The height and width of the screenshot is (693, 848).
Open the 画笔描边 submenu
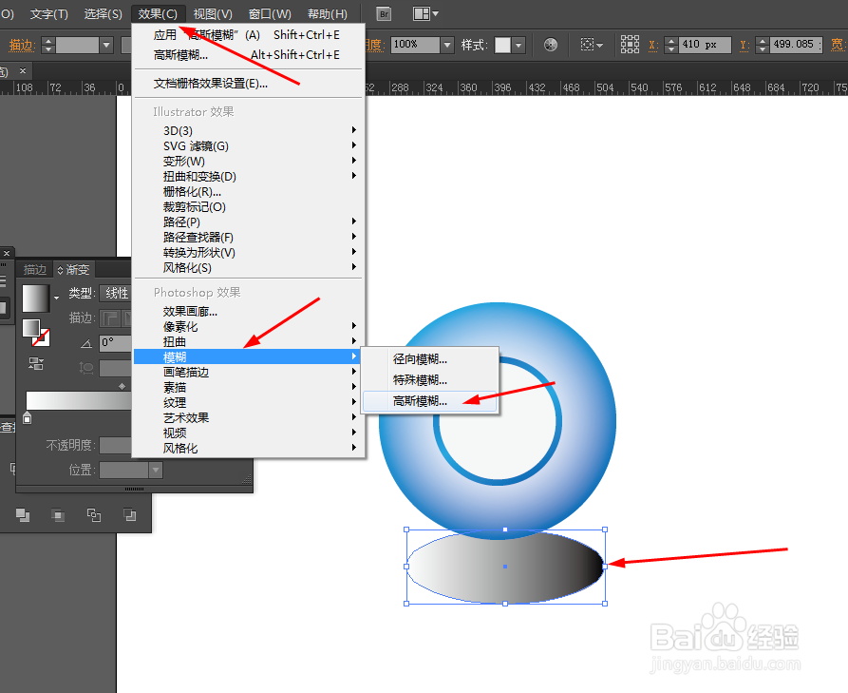pos(249,372)
